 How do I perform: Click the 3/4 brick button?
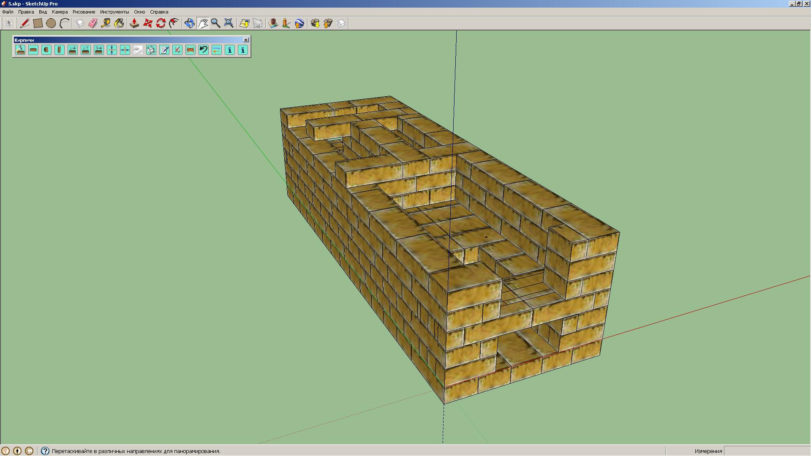click(99, 50)
